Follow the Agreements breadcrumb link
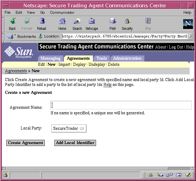Image resolution: width=196 pixels, height=181 pixels. pyautogui.click(x=16, y=71)
